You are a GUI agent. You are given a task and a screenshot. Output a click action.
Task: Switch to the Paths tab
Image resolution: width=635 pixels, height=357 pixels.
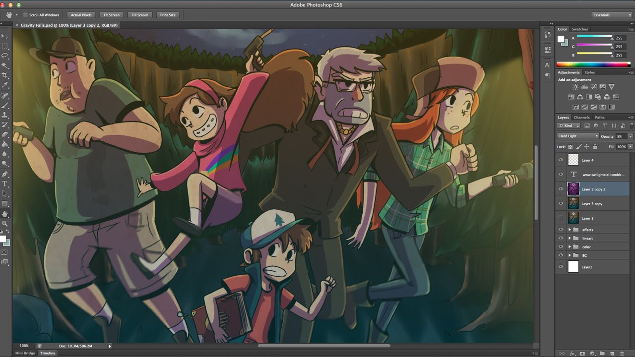(x=600, y=118)
